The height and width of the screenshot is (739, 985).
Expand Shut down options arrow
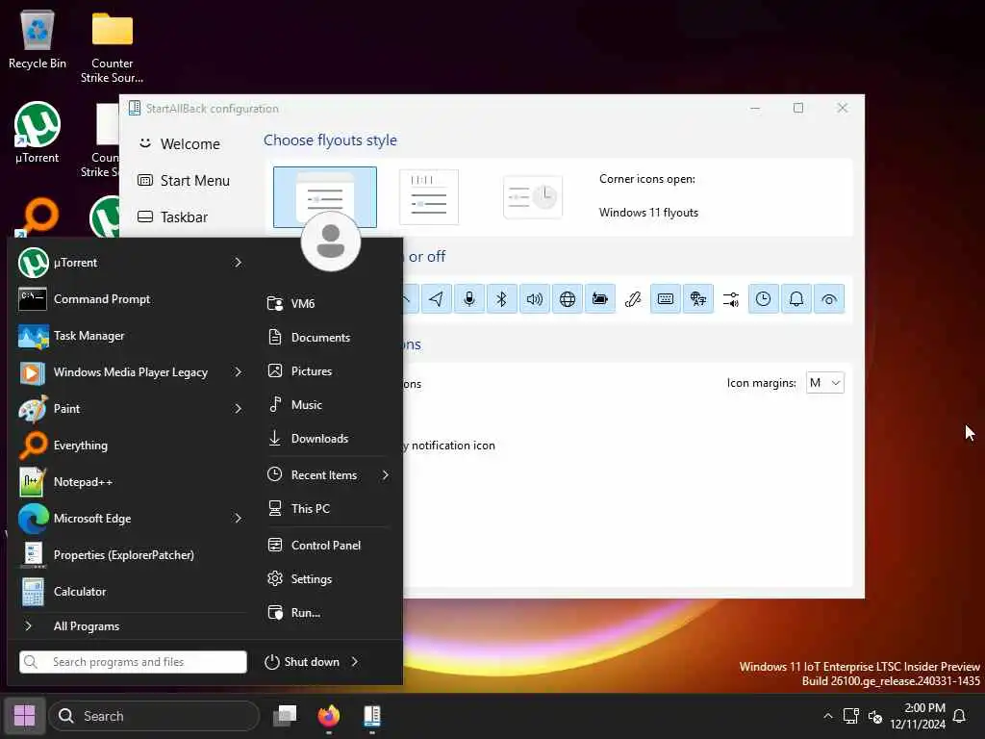coord(355,662)
